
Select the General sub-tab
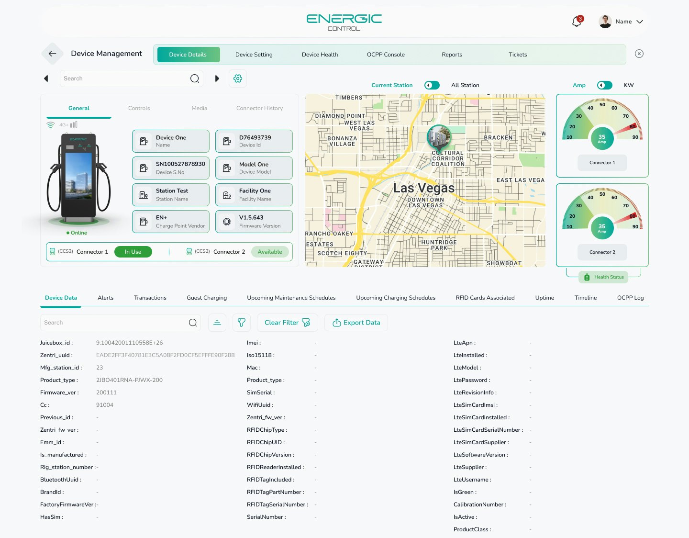point(79,108)
